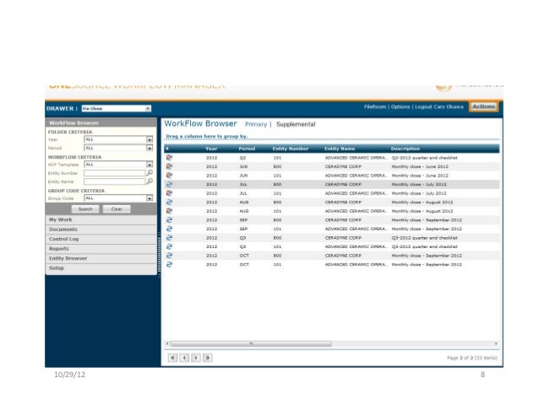Screen dimensions: 539x416
Task: Open the Group Code dropdown
Action: pos(150,198)
